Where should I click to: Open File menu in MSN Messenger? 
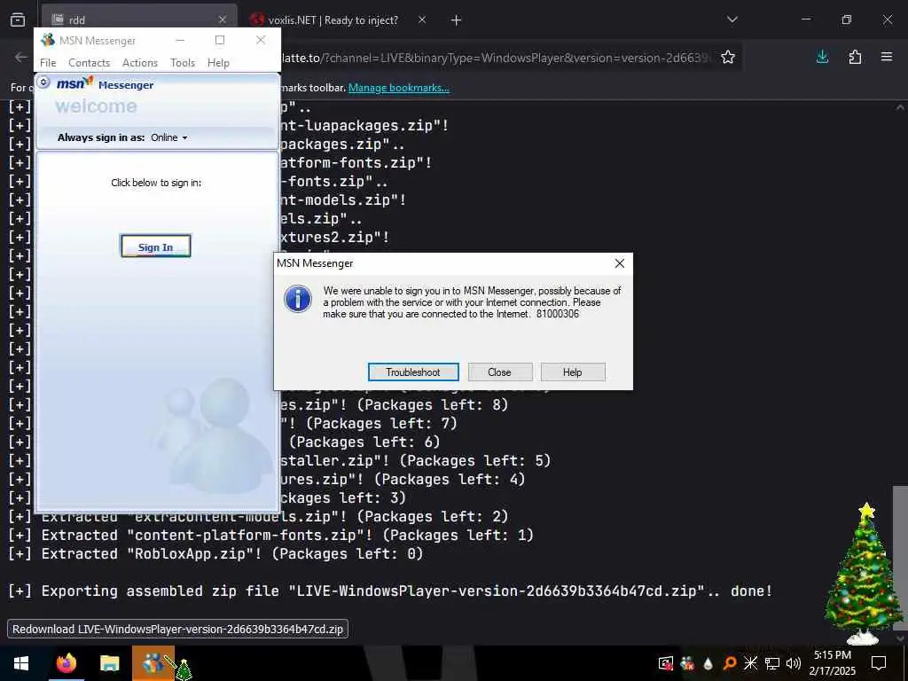[x=48, y=63]
